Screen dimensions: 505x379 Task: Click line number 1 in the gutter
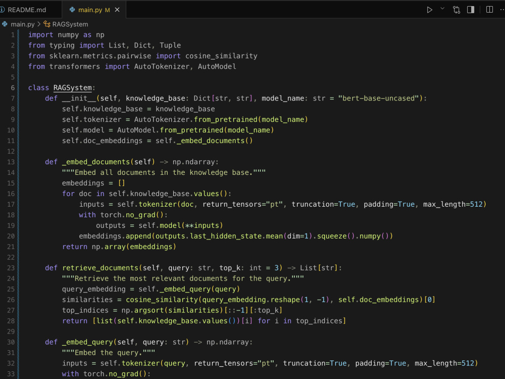13,35
